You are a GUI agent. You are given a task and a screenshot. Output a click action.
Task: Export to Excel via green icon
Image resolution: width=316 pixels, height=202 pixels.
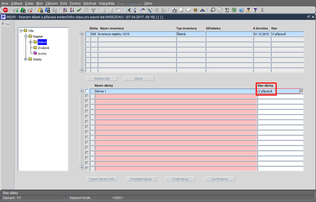234,10
